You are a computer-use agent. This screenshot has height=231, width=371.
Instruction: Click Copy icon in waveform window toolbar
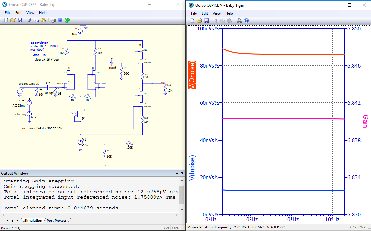point(223,21)
